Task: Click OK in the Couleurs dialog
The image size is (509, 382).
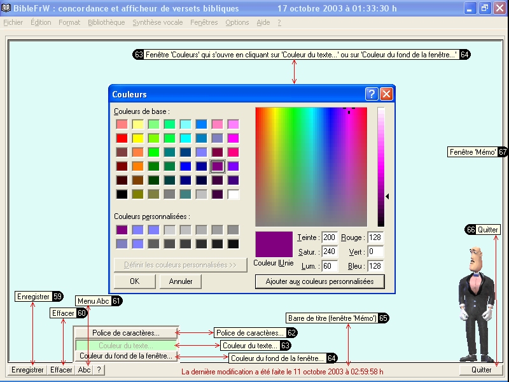Action: coord(134,281)
